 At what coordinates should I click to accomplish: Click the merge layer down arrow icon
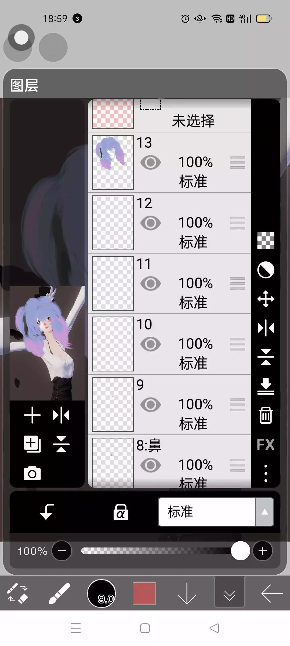[x=266, y=386]
